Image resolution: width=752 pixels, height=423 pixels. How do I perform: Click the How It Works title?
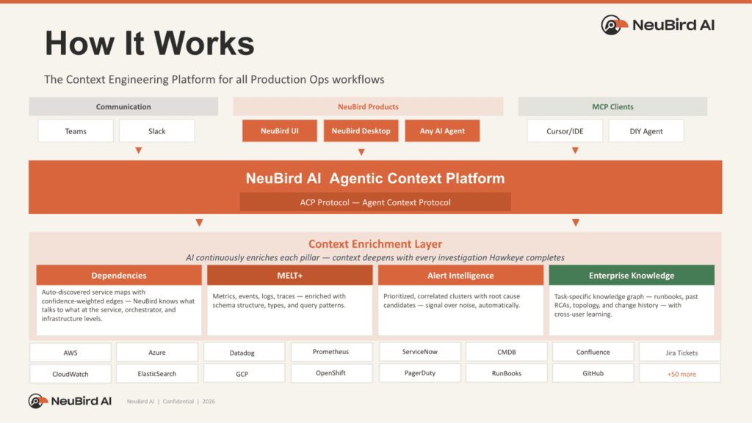point(149,43)
